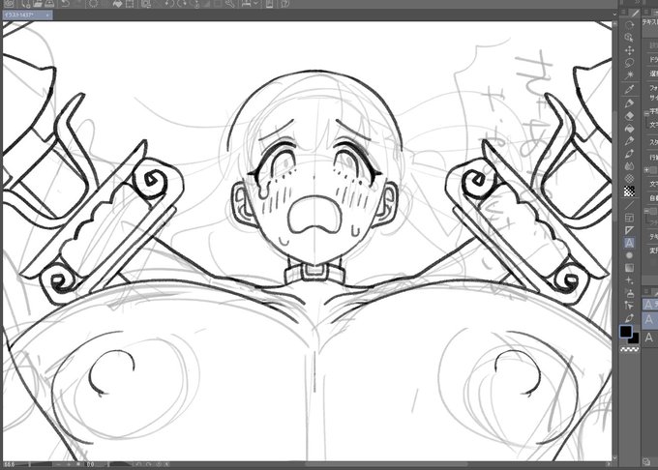Close the イラスト1437 canvas tab
Image resolution: width=658 pixels, height=470 pixels.
[x=47, y=15]
